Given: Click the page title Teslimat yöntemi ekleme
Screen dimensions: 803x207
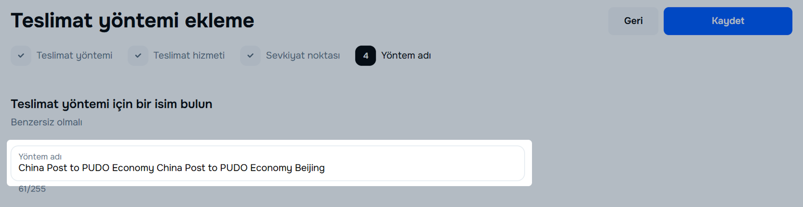Looking at the screenshot, I should coord(132,20).
